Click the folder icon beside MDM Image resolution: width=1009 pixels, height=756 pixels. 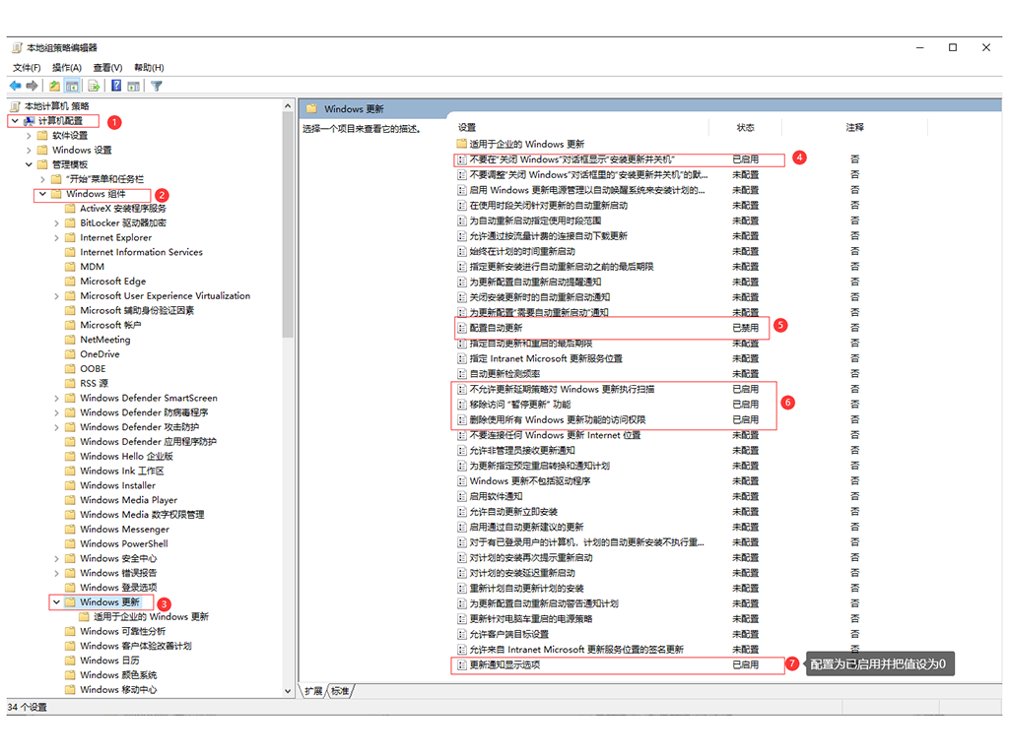click(x=70, y=266)
